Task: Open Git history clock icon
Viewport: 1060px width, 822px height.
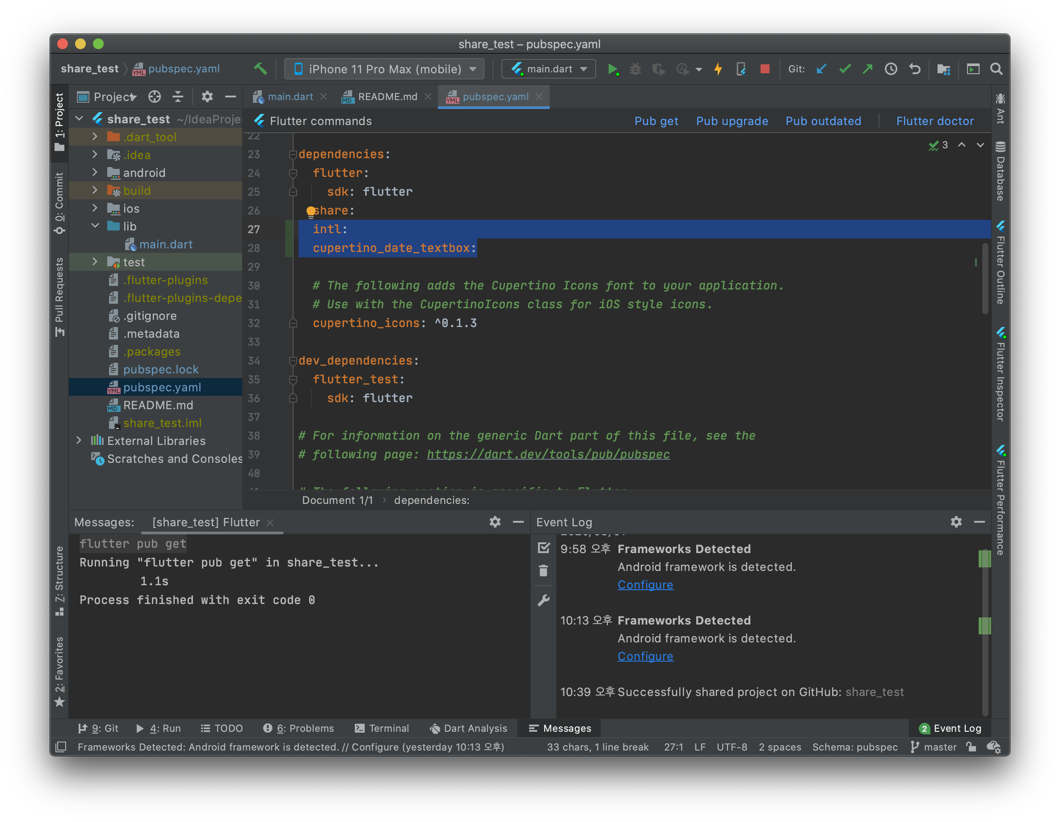Action: (891, 69)
